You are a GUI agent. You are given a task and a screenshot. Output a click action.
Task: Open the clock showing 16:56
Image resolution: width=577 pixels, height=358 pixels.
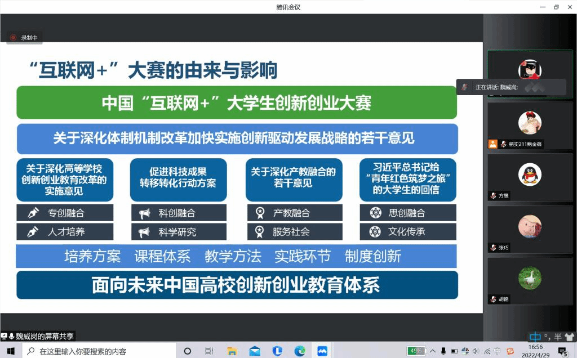[x=535, y=351]
